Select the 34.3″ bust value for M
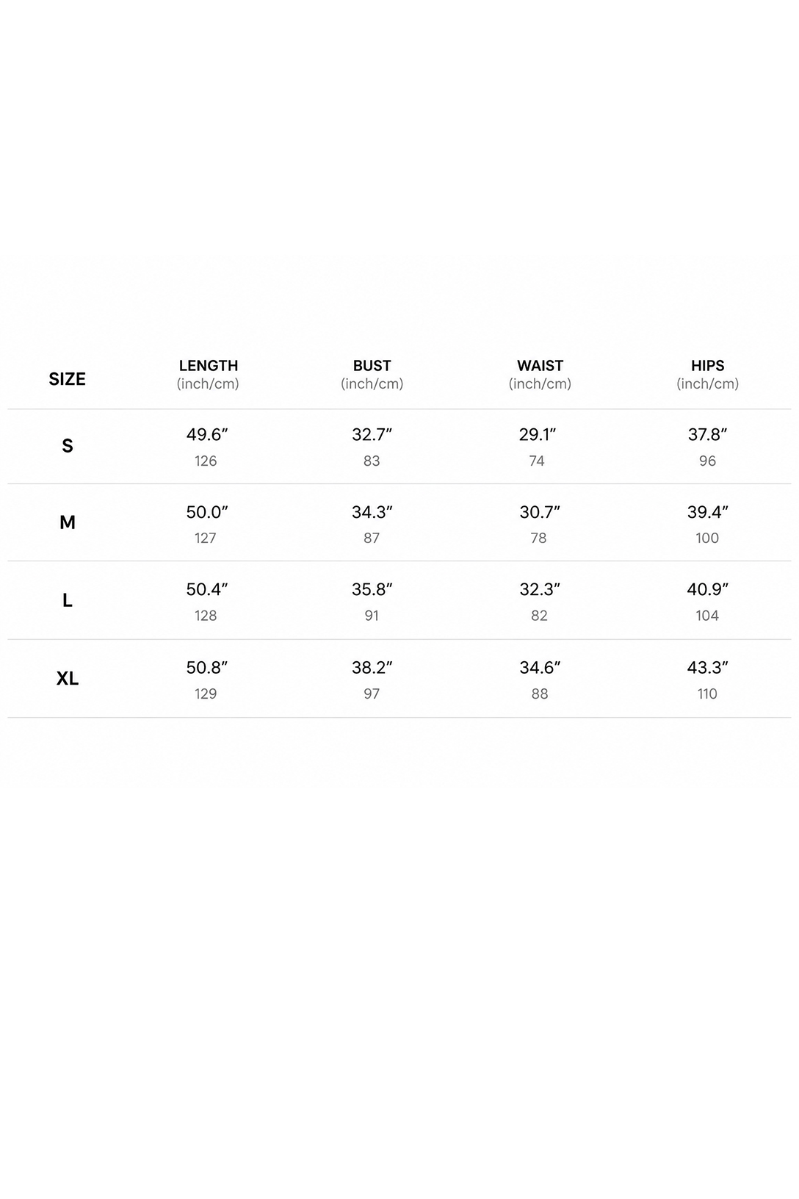This screenshot has width=799, height=1199. tap(372, 512)
